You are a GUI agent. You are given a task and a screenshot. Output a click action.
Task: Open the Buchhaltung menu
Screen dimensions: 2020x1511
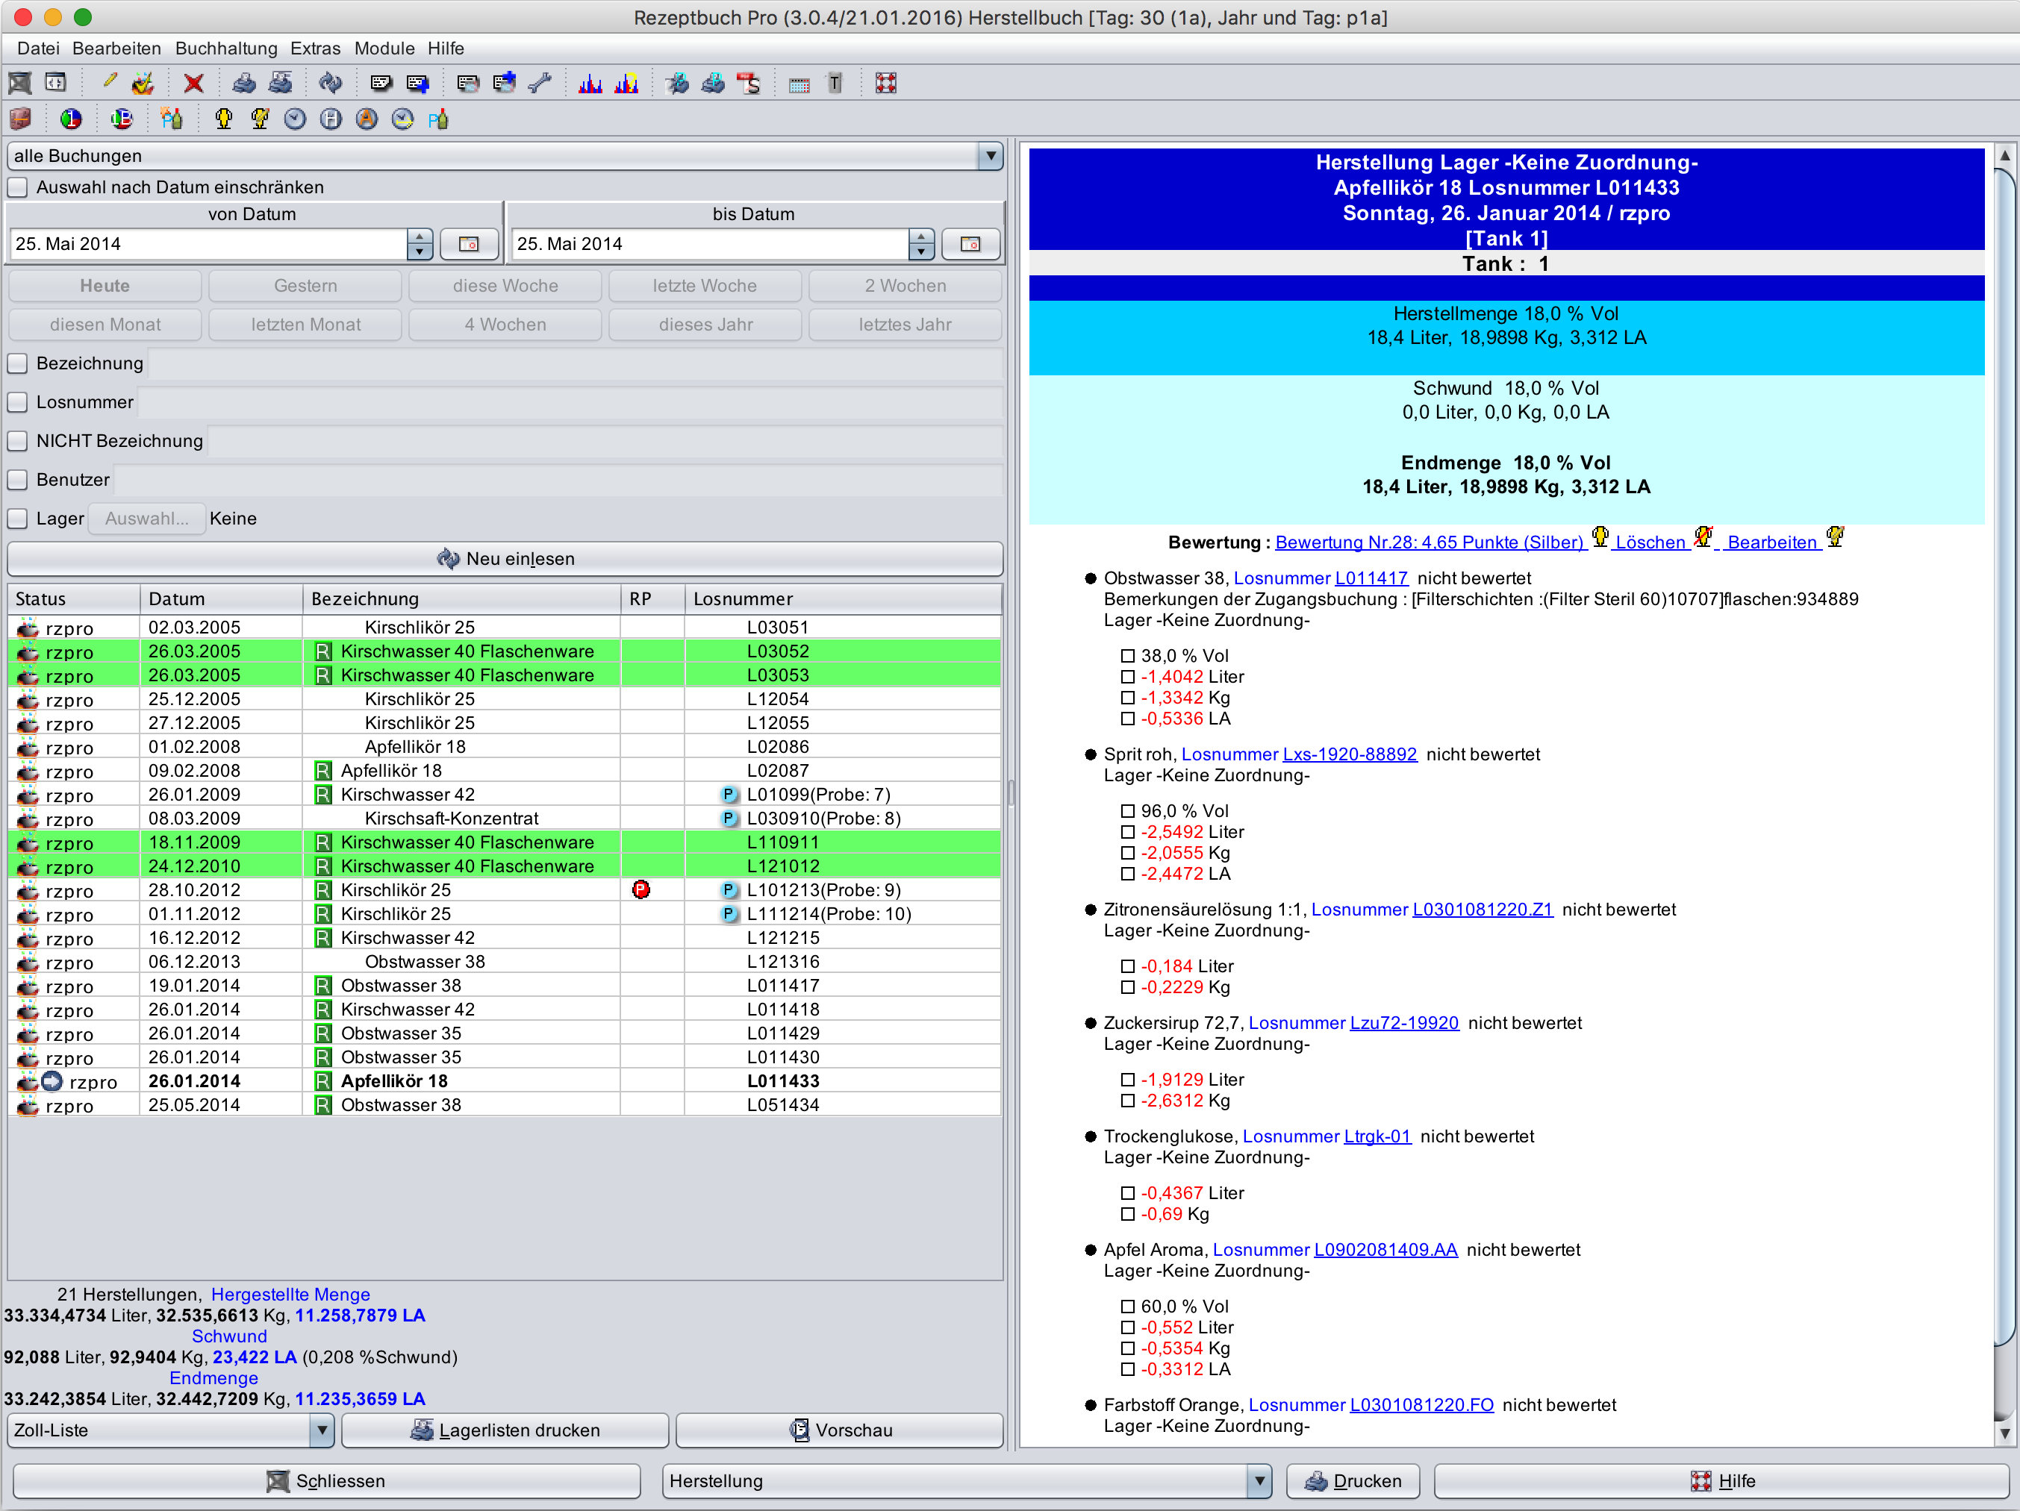(225, 49)
